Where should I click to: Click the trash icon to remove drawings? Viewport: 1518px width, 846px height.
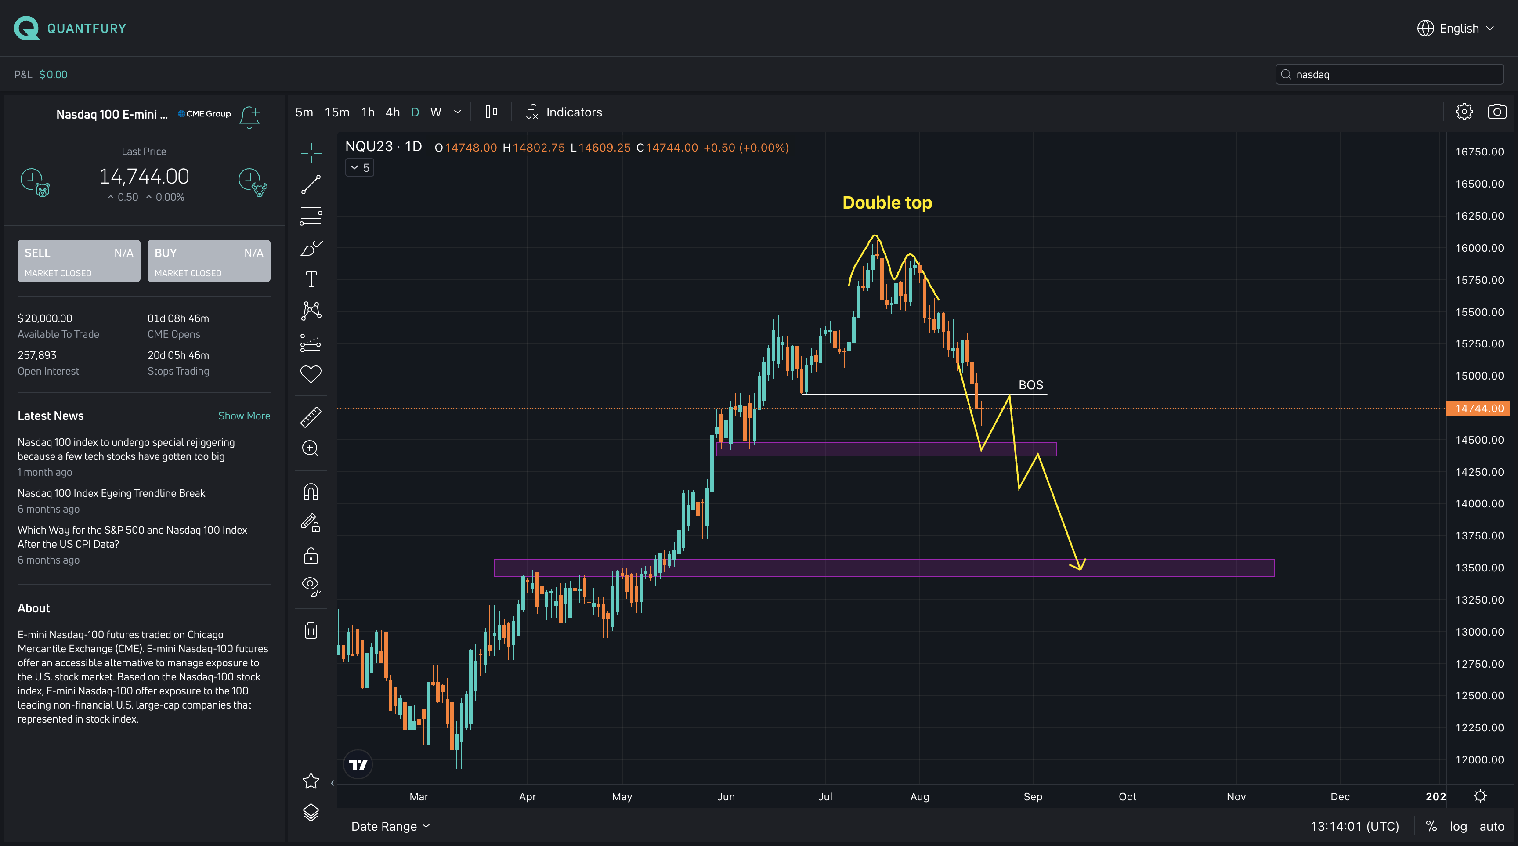tap(311, 630)
